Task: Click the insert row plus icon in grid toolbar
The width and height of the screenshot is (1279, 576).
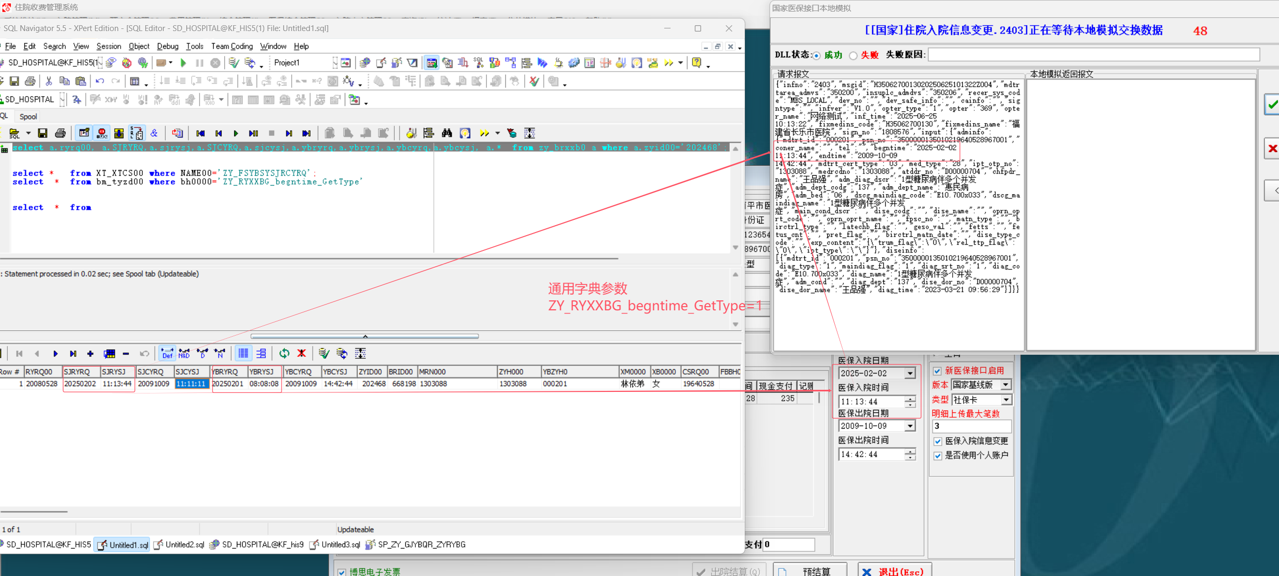Action: pyautogui.click(x=90, y=353)
